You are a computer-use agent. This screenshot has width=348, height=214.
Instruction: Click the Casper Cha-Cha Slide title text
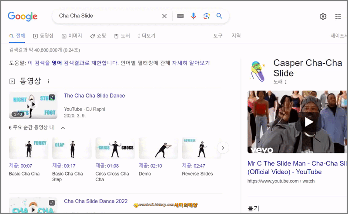[x=308, y=68]
